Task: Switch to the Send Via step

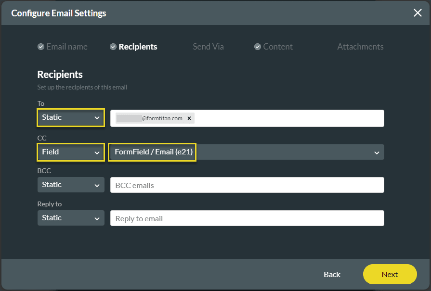Action: 208,47
